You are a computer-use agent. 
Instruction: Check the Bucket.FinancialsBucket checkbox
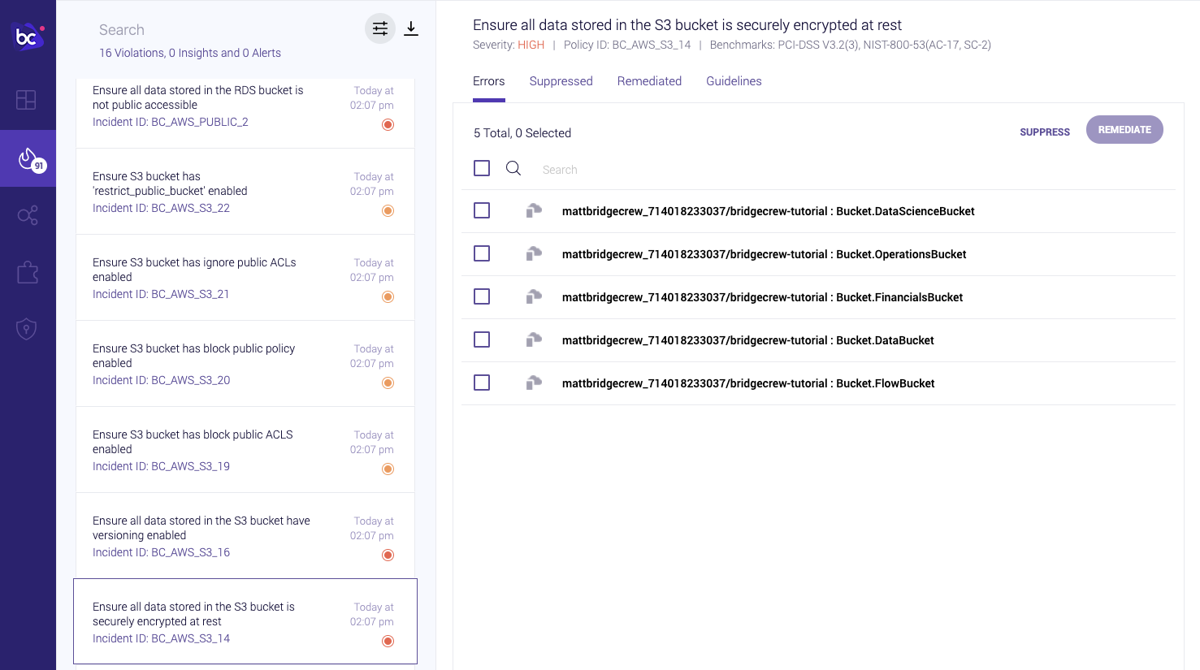tap(482, 296)
